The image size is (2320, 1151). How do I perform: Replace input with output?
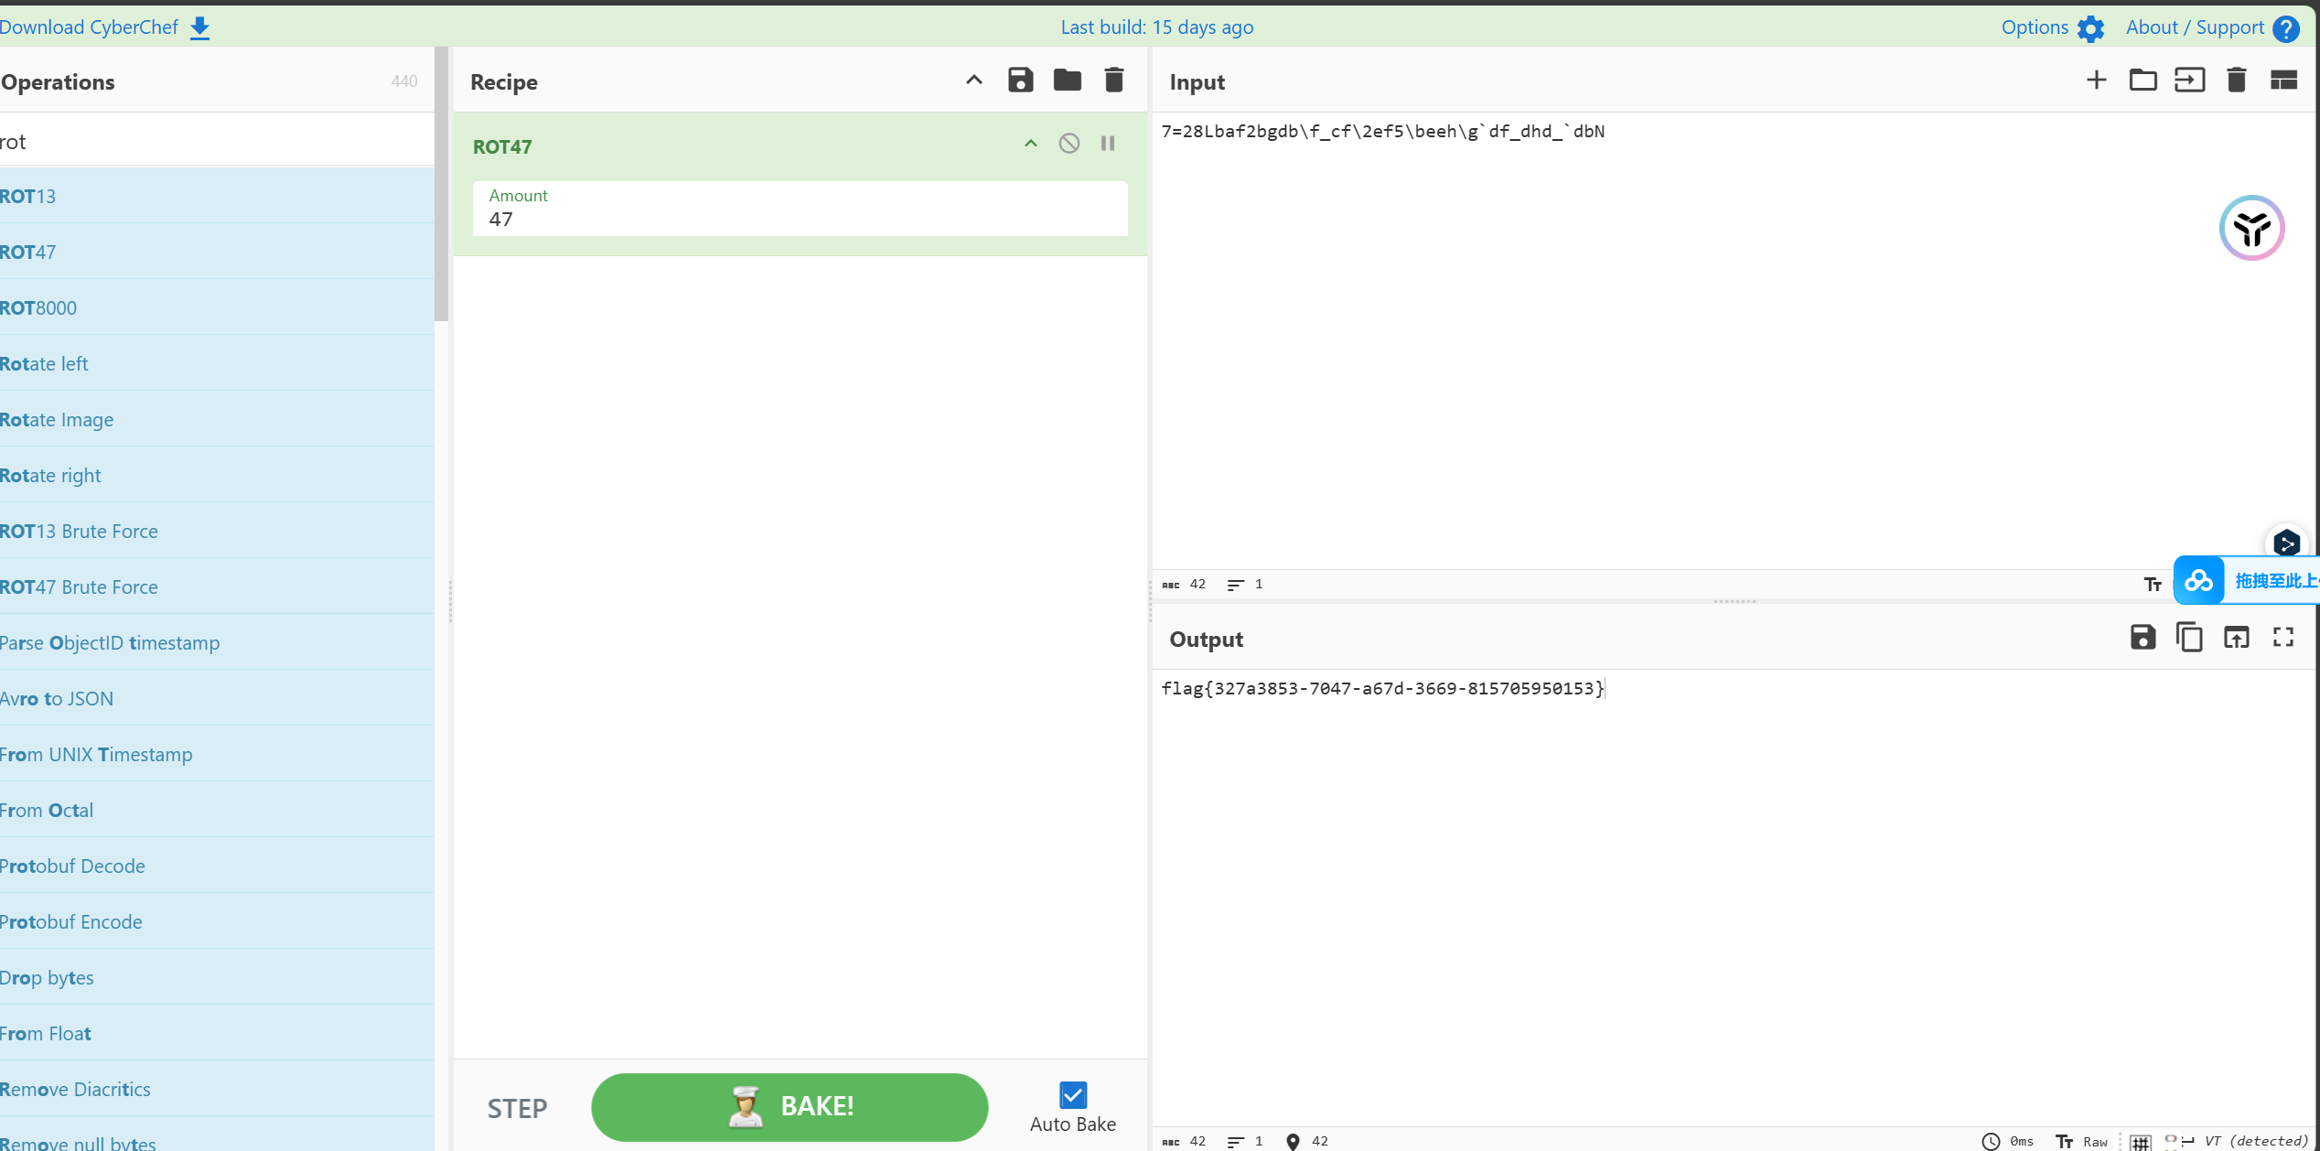click(x=2236, y=638)
